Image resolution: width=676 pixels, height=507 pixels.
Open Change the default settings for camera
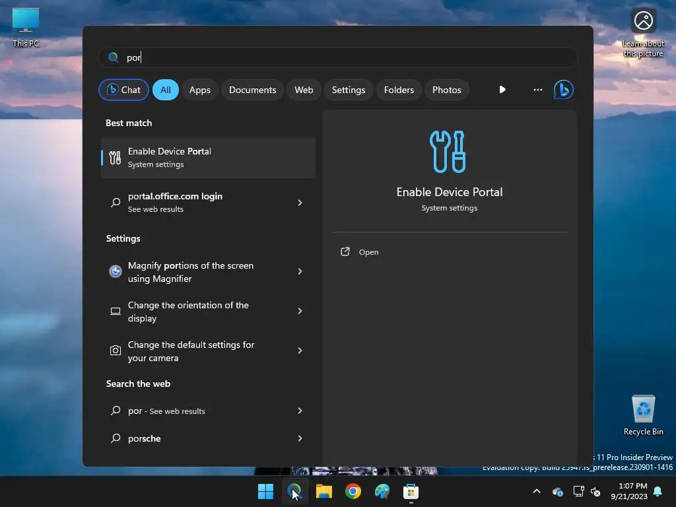coord(208,351)
